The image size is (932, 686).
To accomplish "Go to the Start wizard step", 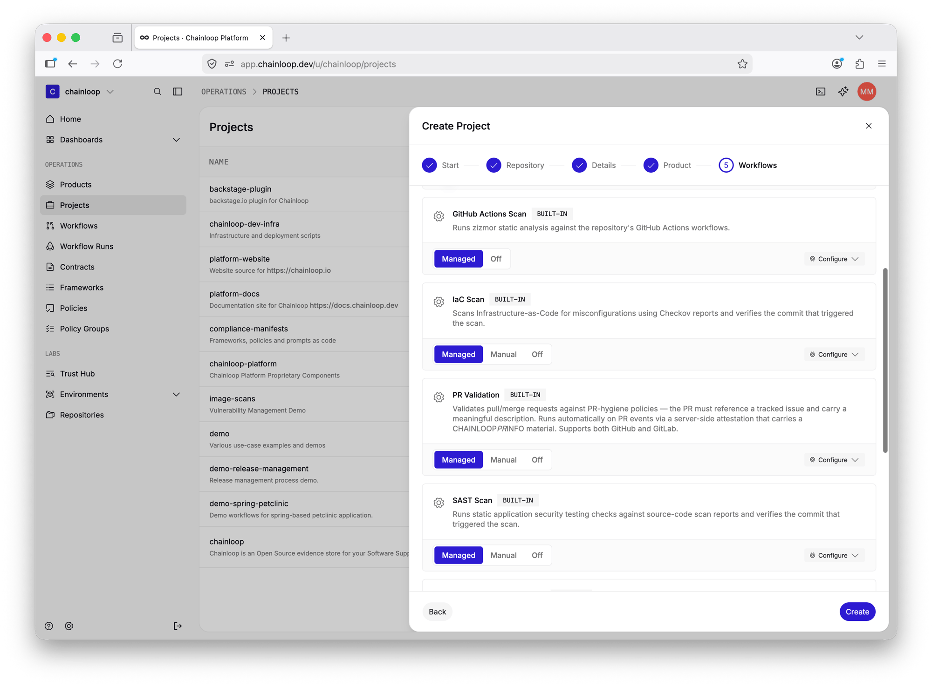I will pos(440,165).
